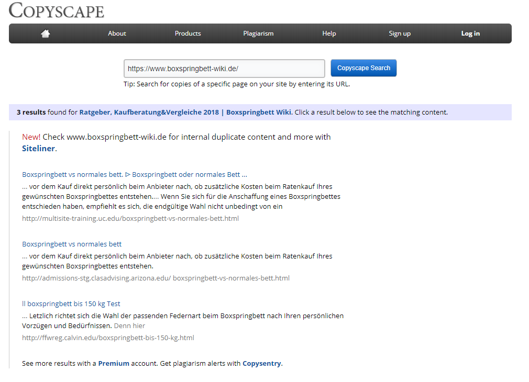Open result 'Boxspringbett vs normales bett. ▷ Boxspringbett oder normales Bett'
This screenshot has width=529, height=382.
click(x=135, y=175)
